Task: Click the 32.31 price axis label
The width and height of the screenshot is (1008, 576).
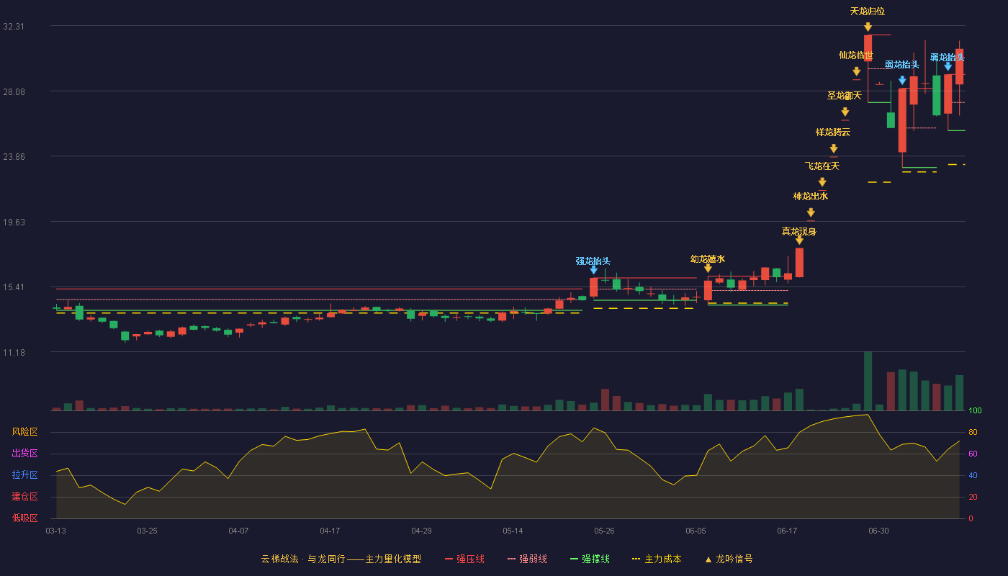Action: (14, 27)
